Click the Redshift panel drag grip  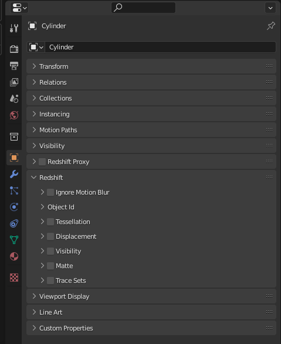pos(269,177)
